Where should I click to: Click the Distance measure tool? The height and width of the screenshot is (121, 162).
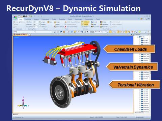43,27
